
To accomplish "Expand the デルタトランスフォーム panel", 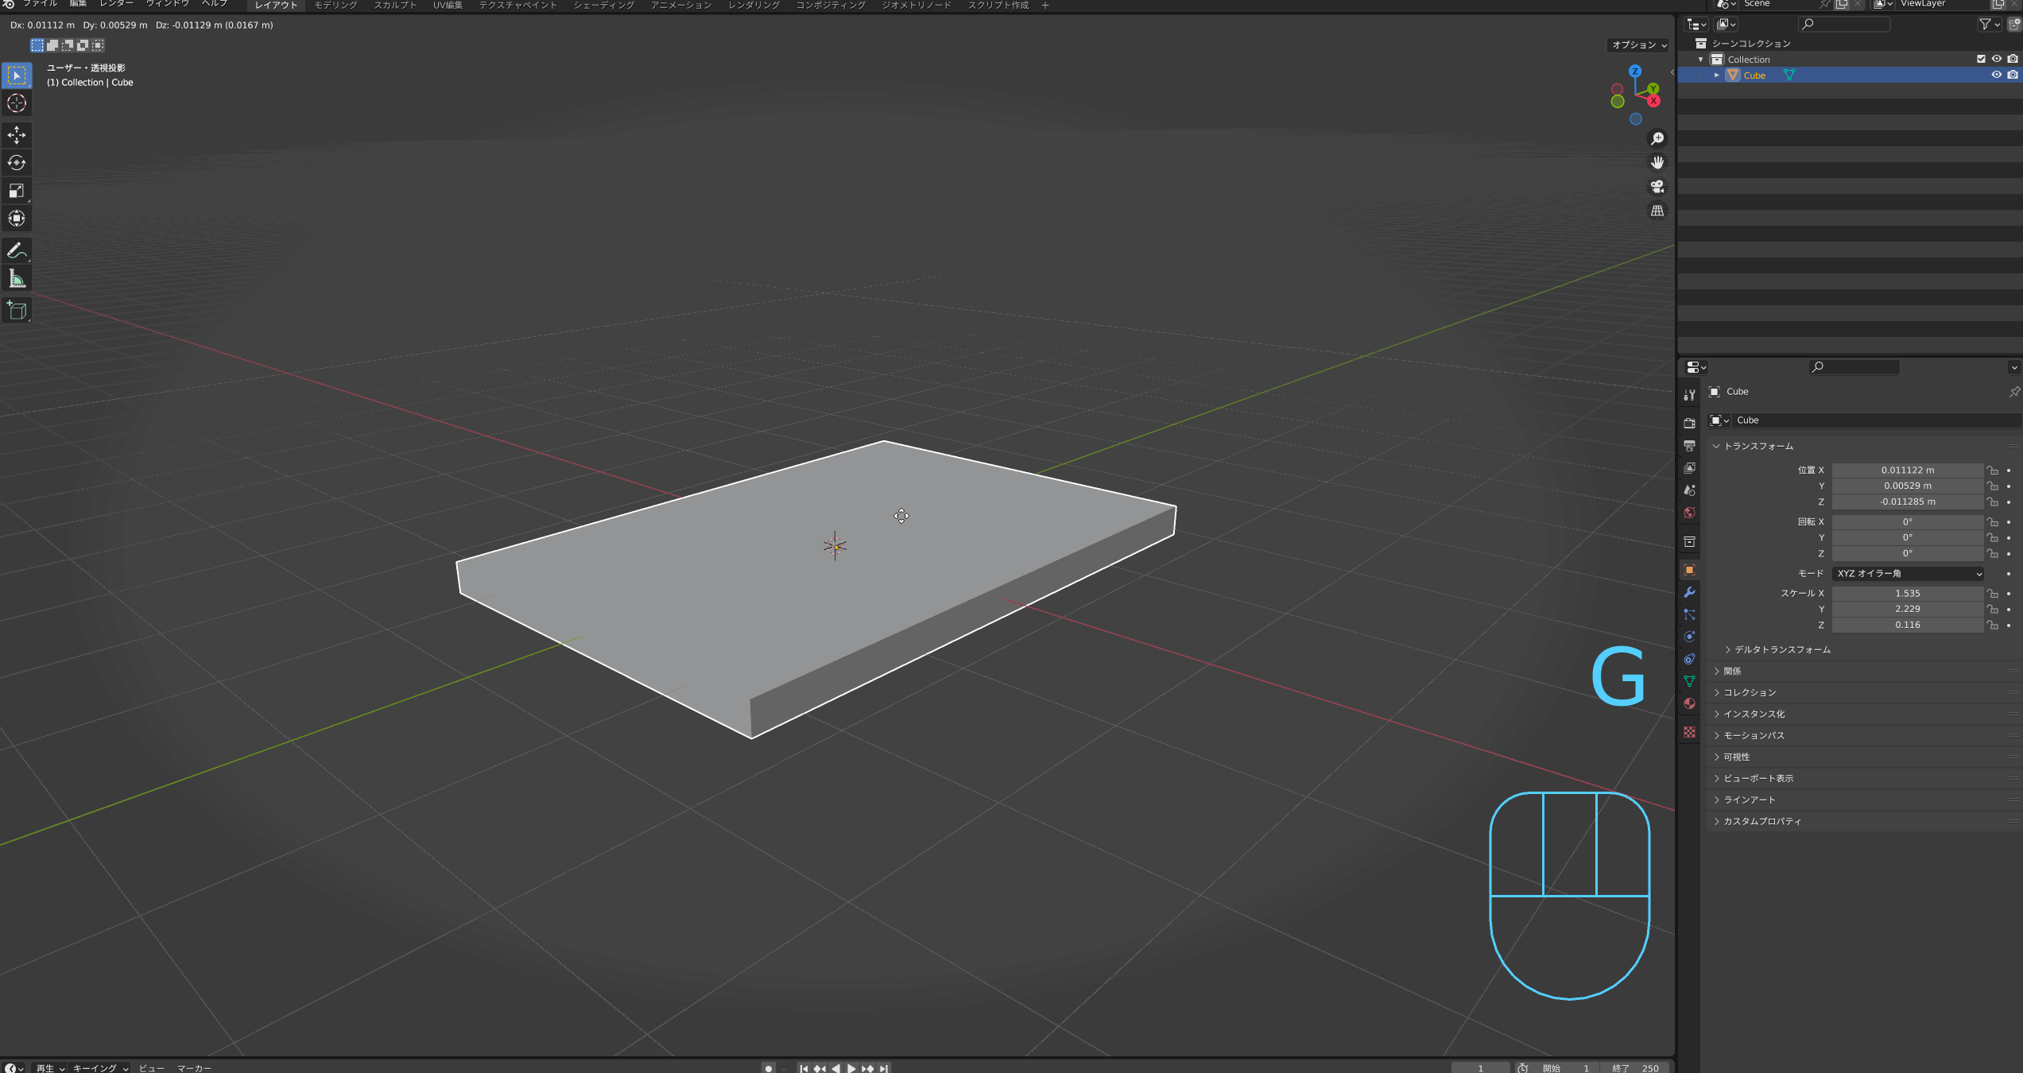I will [1782, 650].
